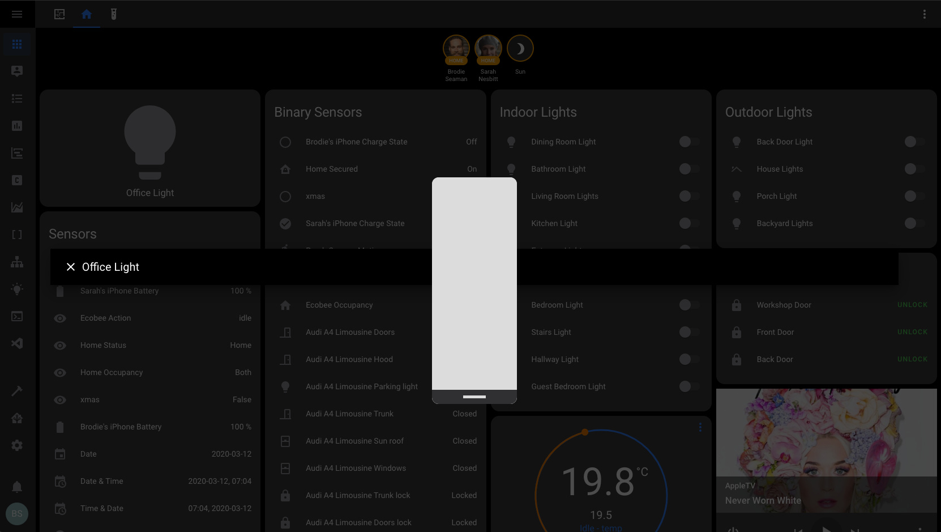Toggle the Guest Bedroom Light switch
Image resolution: width=941 pixels, height=532 pixels.
(x=689, y=386)
